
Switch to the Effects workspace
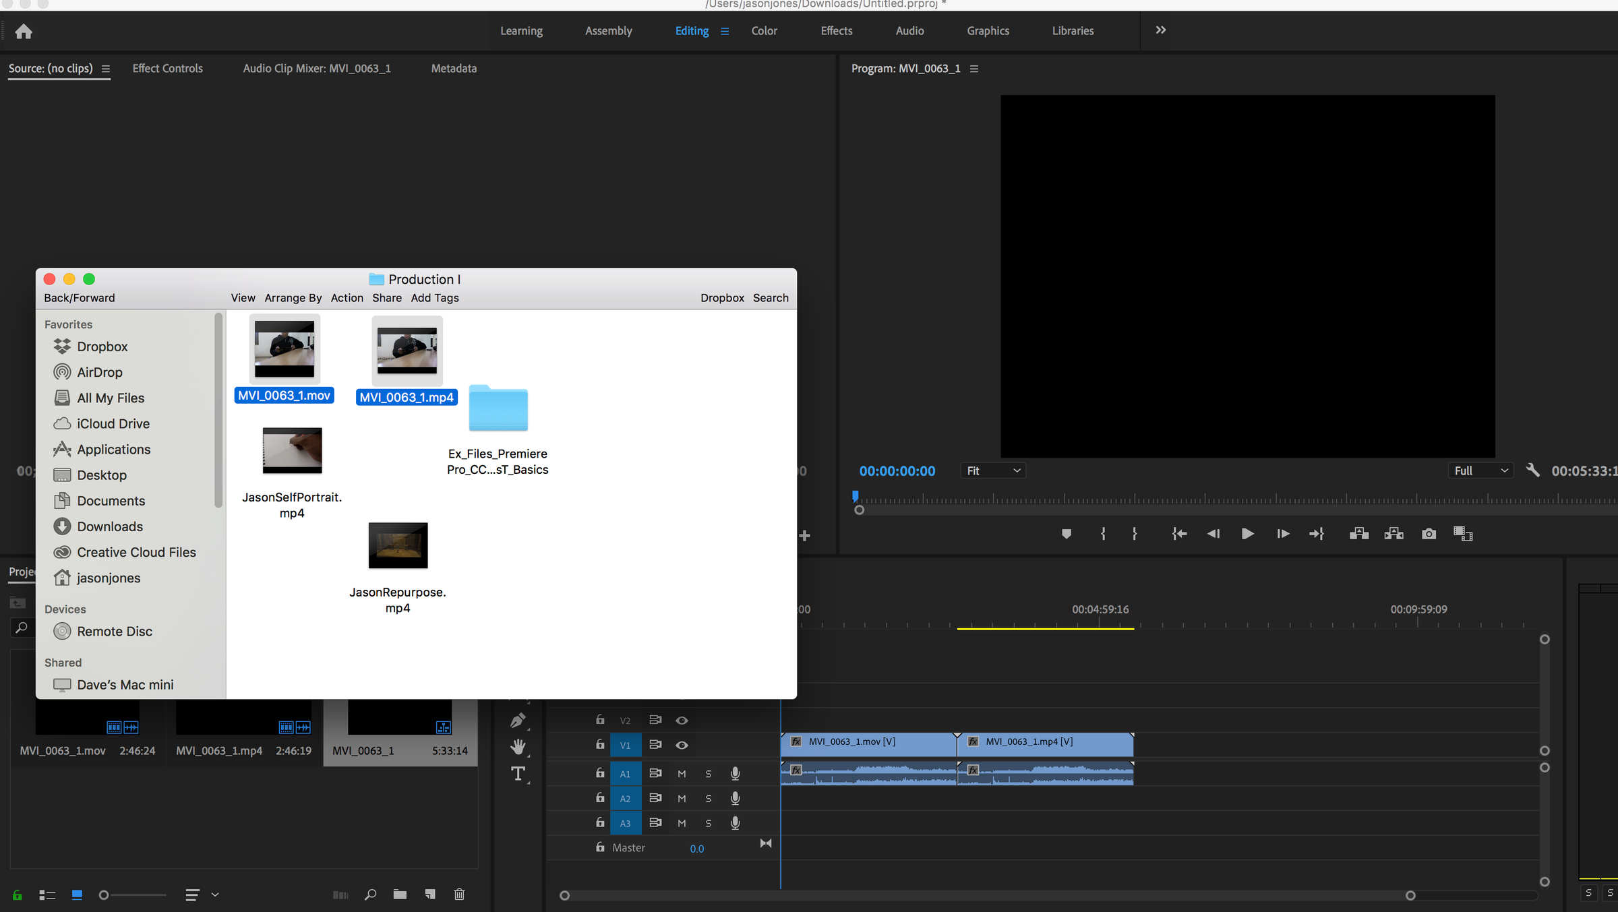pyautogui.click(x=836, y=31)
